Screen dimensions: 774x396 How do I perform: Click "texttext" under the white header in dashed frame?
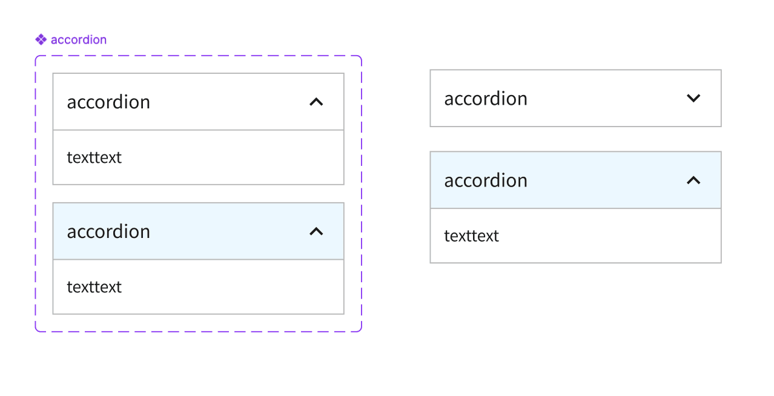click(94, 157)
